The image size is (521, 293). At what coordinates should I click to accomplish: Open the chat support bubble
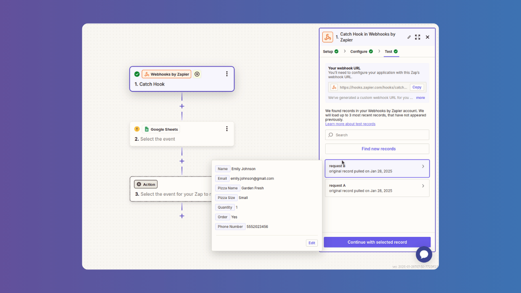pos(424,254)
